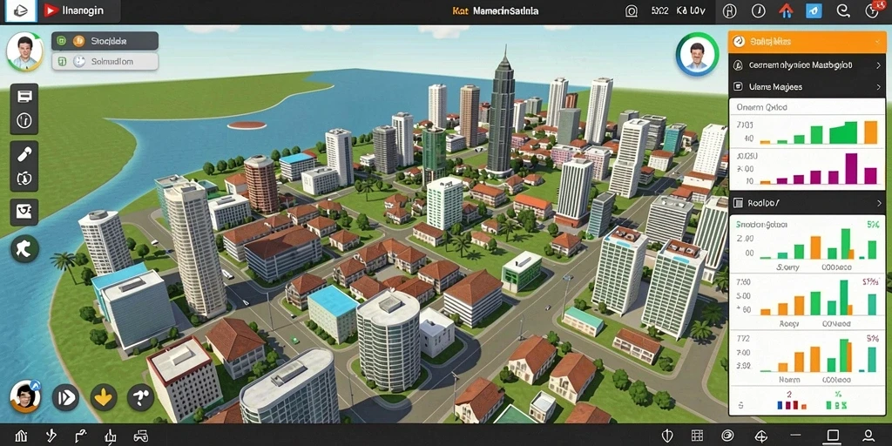892x446 pixels.
Task: Click the Solnuidlom button
Action: coord(105,62)
